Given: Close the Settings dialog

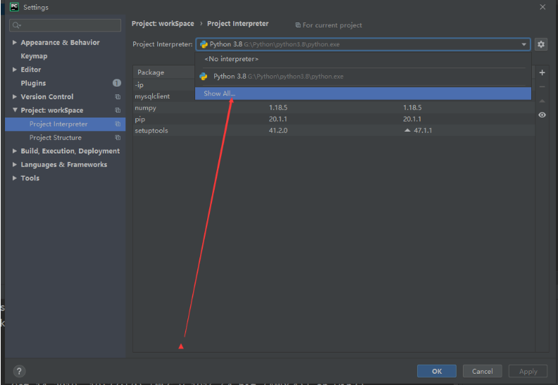Looking at the screenshot, I should pyautogui.click(x=542, y=7).
